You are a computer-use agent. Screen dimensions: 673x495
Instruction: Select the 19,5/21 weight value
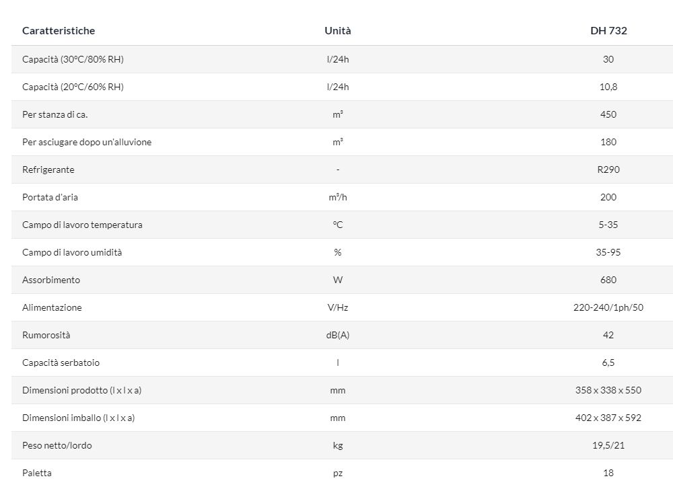608,445
